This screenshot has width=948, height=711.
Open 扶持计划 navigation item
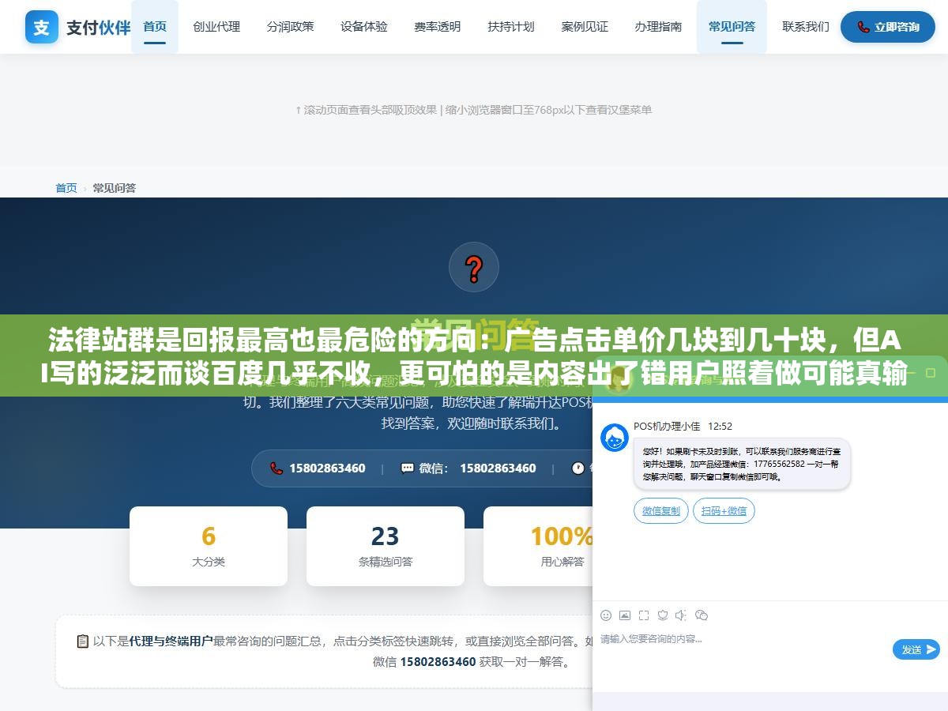[511, 27]
